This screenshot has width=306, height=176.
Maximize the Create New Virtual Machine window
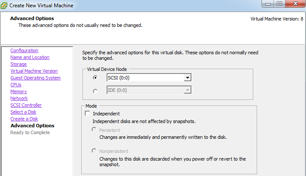pyautogui.click(x=279, y=3)
